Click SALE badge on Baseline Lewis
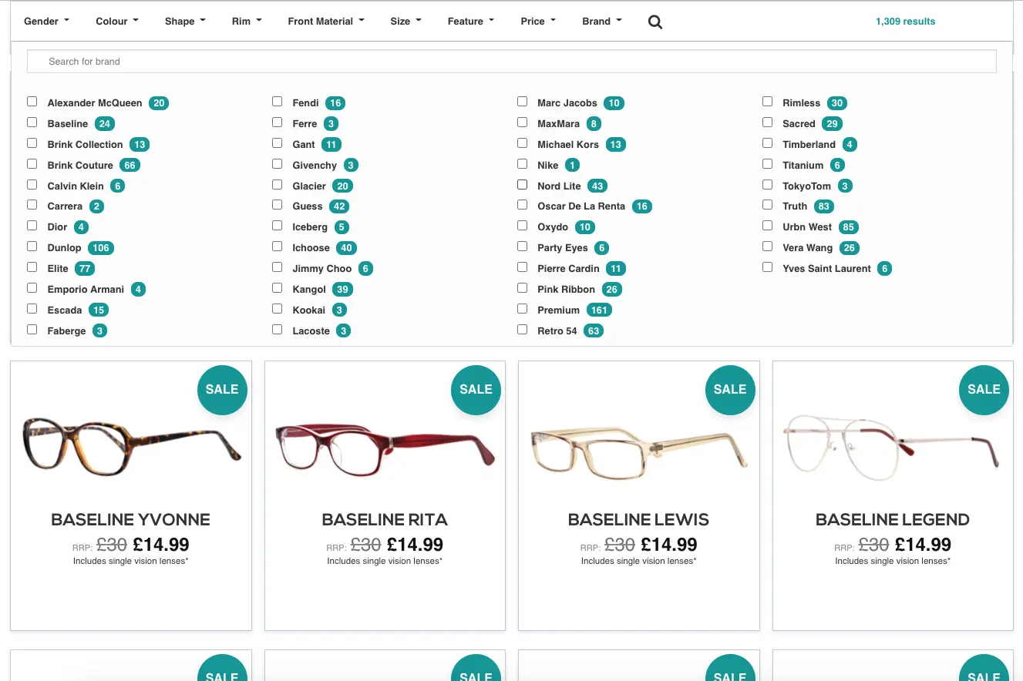The width and height of the screenshot is (1023, 681). click(730, 390)
